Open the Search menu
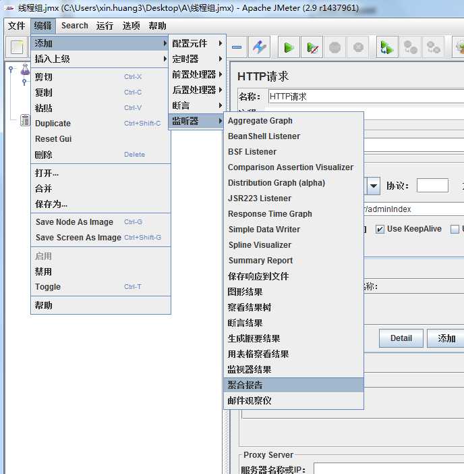 [x=75, y=26]
